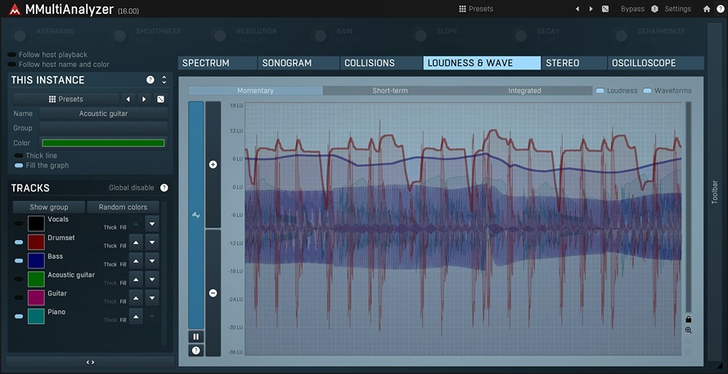This screenshot has height=374, width=728.
Task: Click the zoom out minus button beside graph
Action: tap(213, 293)
